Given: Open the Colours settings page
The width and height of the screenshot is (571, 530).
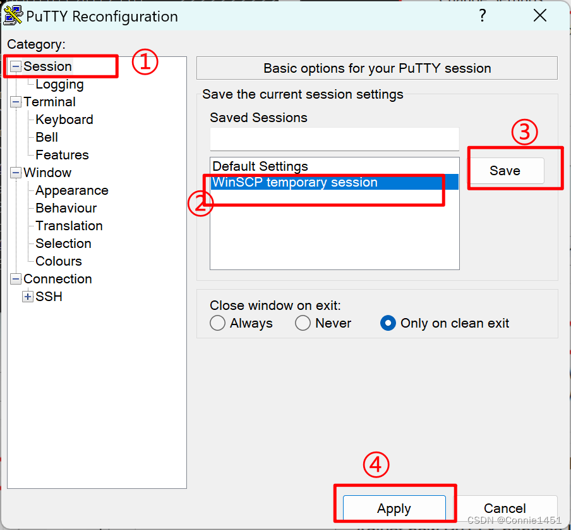Looking at the screenshot, I should click(x=57, y=261).
